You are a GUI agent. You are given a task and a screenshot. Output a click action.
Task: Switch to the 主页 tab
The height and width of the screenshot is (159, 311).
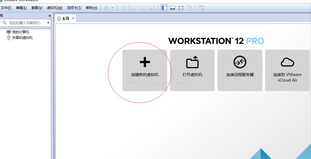66,18
